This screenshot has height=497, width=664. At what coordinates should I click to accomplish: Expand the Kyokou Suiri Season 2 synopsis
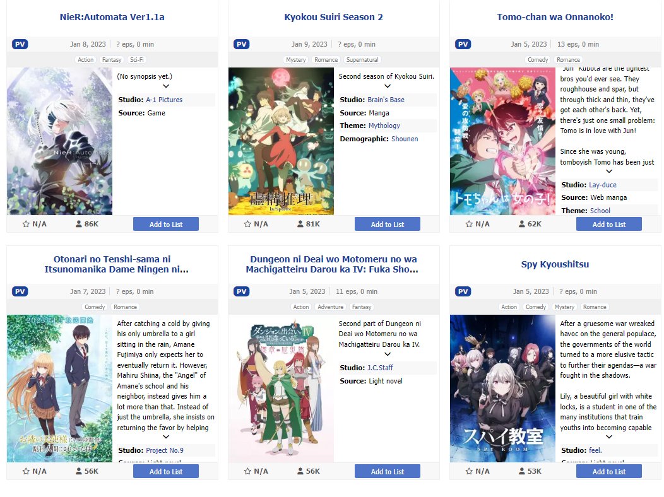pyautogui.click(x=388, y=86)
